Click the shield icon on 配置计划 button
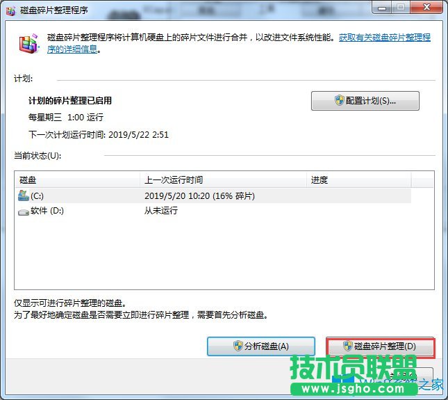Viewport: 448px width, 400px height. click(x=340, y=100)
